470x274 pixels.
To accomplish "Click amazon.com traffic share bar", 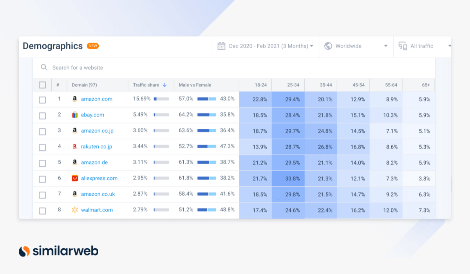I will coord(161,99).
